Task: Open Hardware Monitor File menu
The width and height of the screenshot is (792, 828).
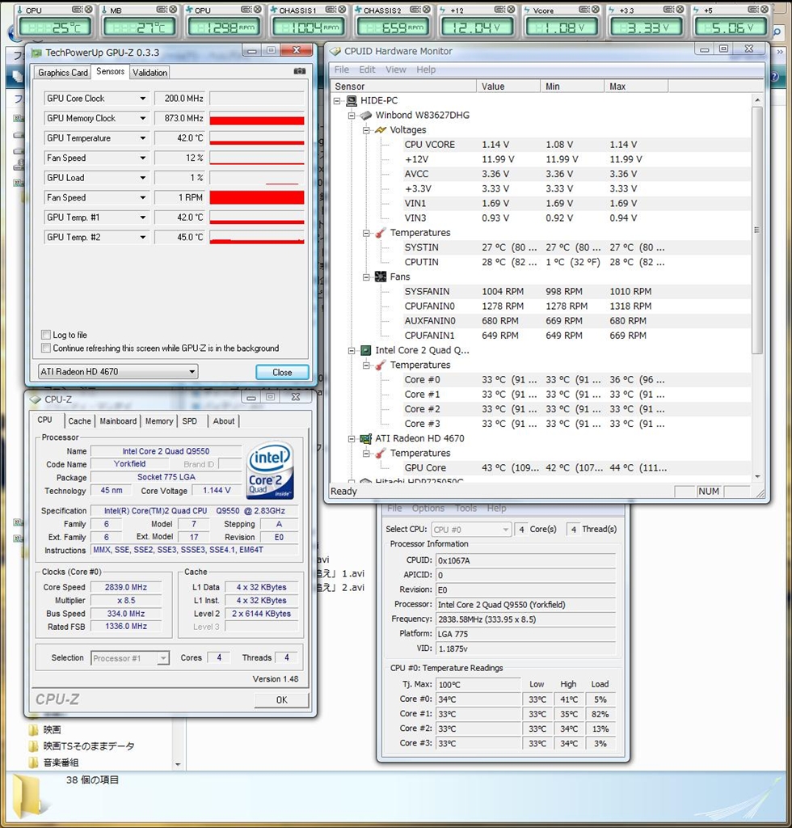Action: [341, 70]
